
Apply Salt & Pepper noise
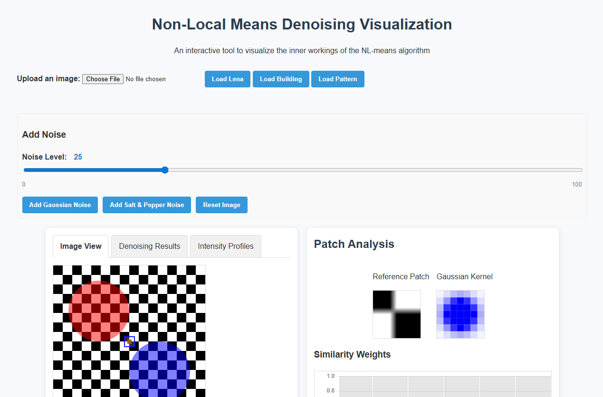point(147,205)
